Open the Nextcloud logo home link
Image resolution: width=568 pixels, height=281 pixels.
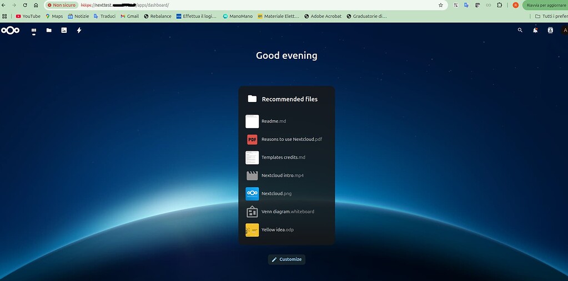10,30
